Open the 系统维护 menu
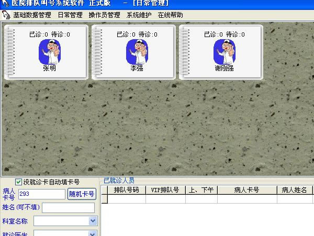 [139, 15]
